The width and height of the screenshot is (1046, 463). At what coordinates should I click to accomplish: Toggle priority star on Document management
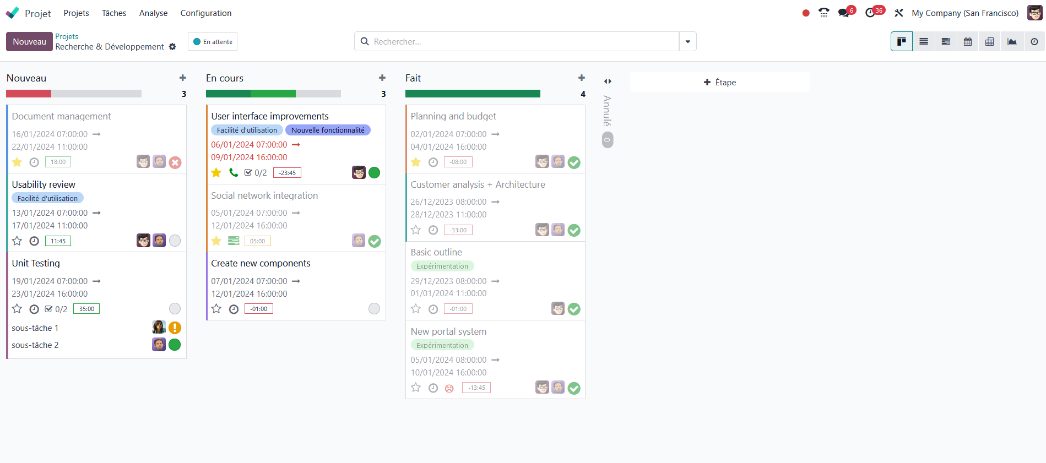pos(17,162)
